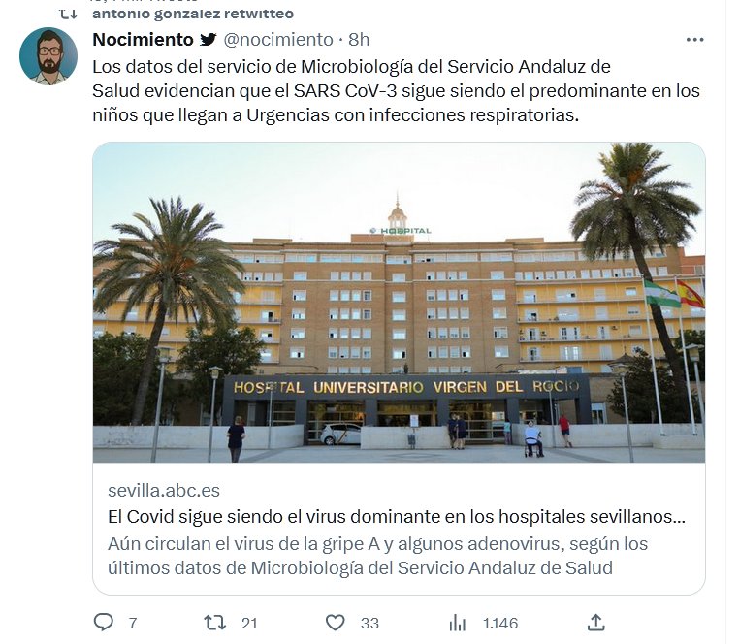Like the tweet with the heart icon

coord(336,623)
